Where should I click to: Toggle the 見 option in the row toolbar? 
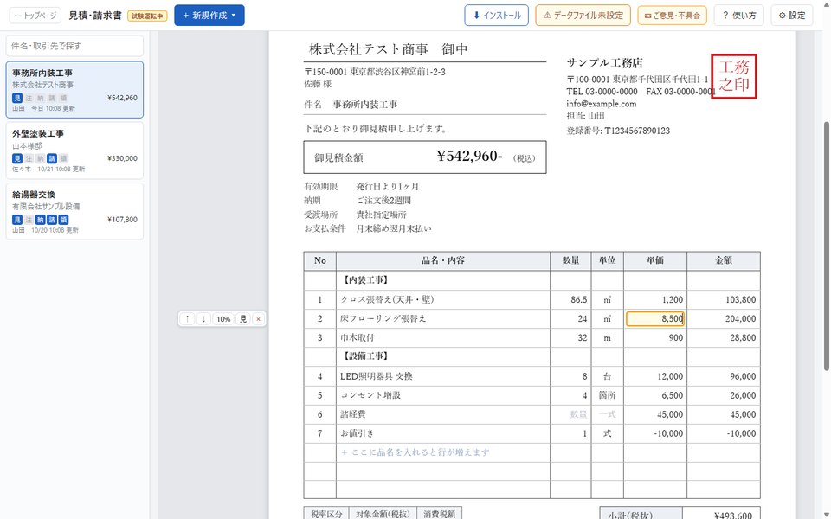[242, 319]
